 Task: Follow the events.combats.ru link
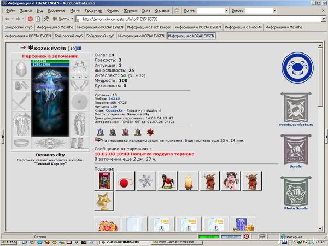click(296, 125)
